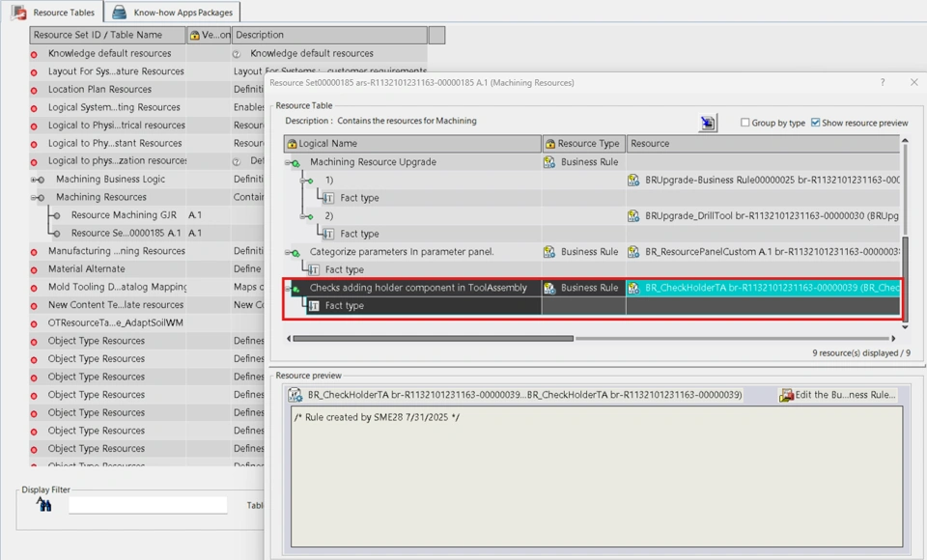Click the lock icon in Logical Name header

(292, 144)
